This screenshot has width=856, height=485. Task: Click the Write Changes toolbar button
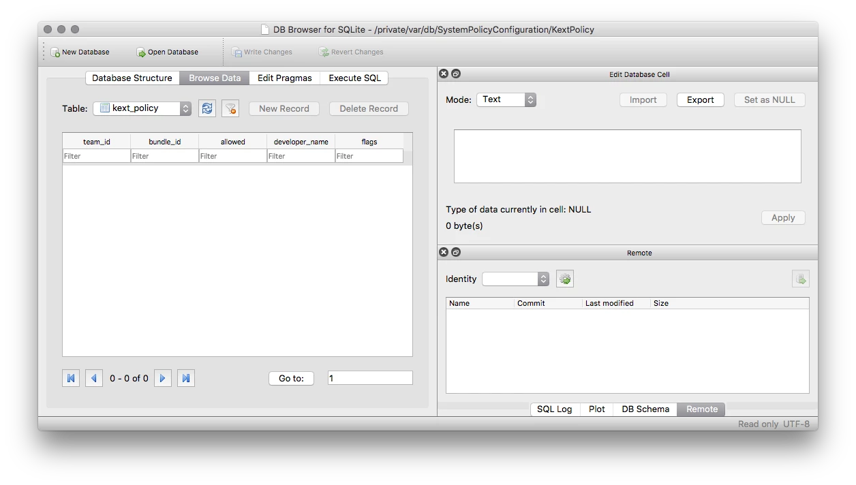click(262, 52)
